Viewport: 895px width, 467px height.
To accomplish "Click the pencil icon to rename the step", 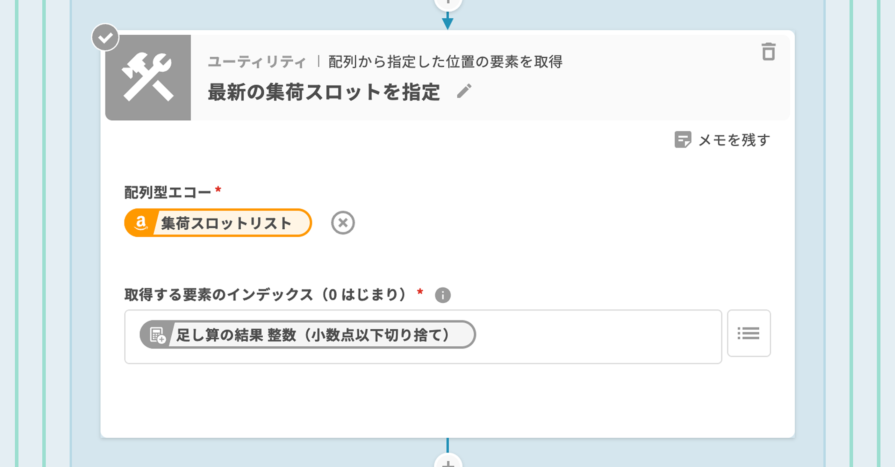I will click(x=464, y=91).
